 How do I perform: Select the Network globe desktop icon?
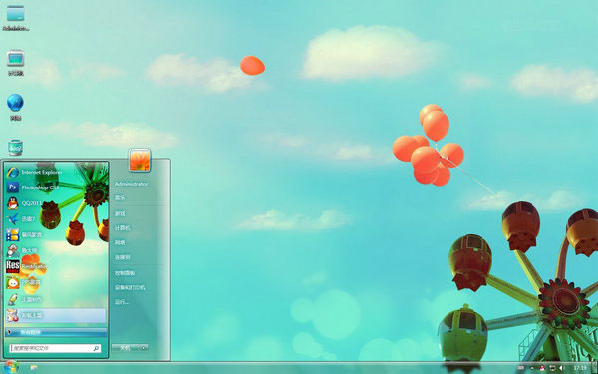pyautogui.click(x=15, y=107)
